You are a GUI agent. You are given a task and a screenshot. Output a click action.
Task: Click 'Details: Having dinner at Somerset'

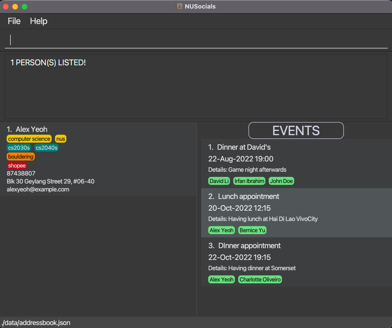coord(252,268)
